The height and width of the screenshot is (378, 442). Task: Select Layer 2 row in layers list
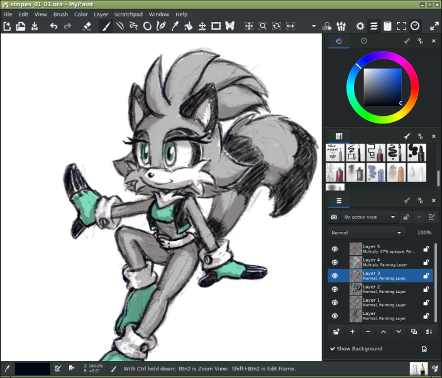[x=380, y=289]
